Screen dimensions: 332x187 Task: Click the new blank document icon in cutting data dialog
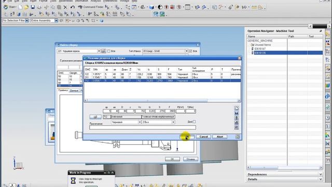237,108
